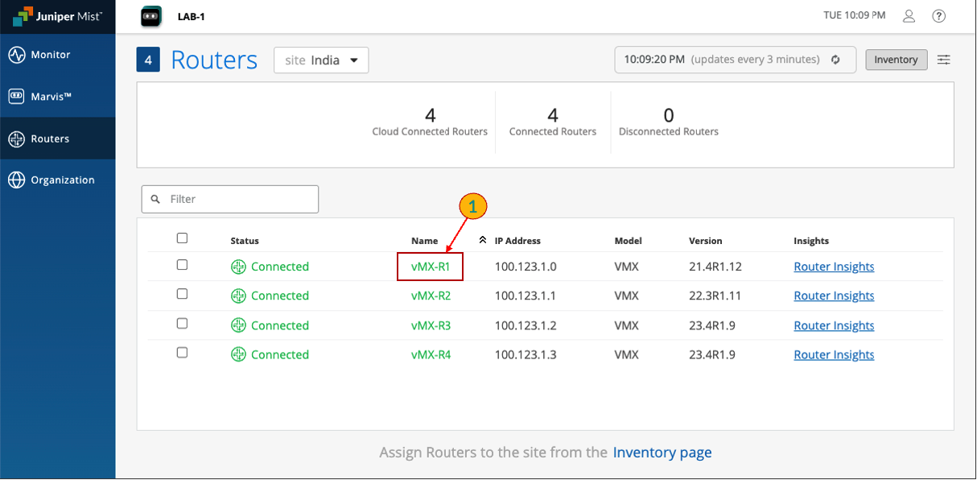Expand the site India dropdown
Viewport: 977px width, 480px height.
(321, 60)
